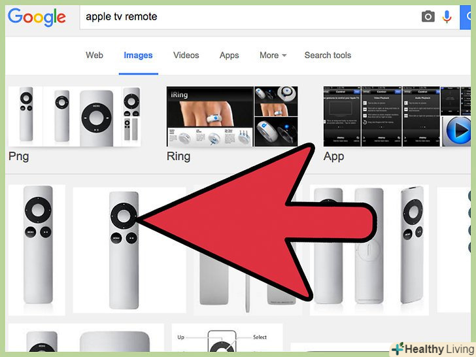Image resolution: width=476 pixels, height=357 pixels.
Task: Open the Up/Select remote diagram image
Action: (x=227, y=339)
